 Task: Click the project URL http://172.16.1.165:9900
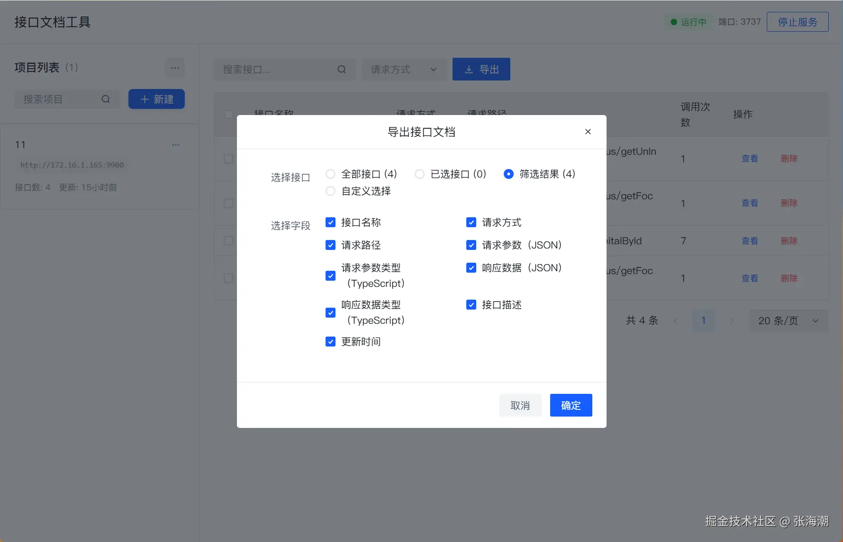(x=72, y=165)
